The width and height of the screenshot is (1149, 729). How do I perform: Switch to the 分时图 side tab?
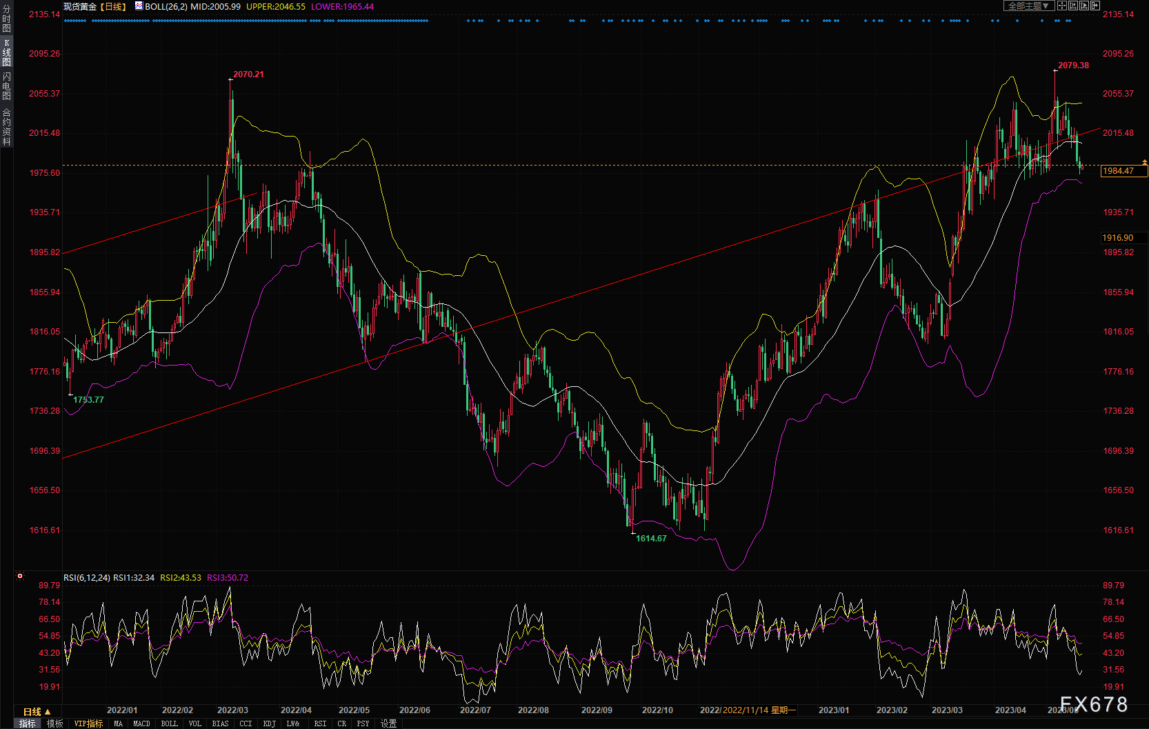click(x=6, y=19)
